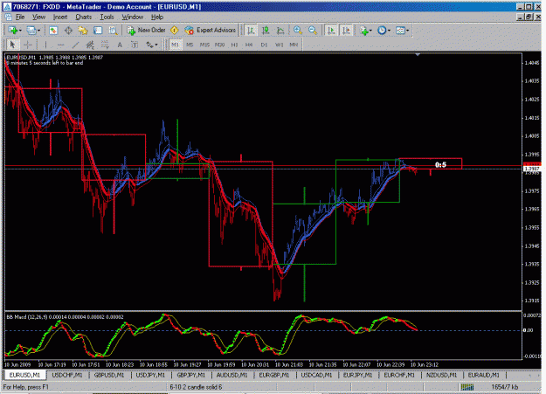Select the text A tool
The image size is (546, 394).
[x=120, y=45]
